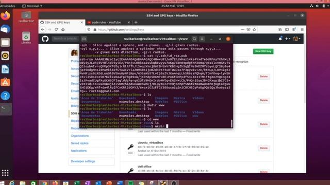This screenshot has width=330, height=185.
Task: Select the Terminal icon in the dock
Action: (x=5, y=109)
